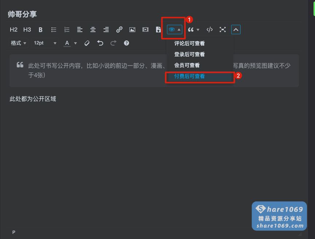Open the file upload icon
Screen dimensions: 315x239
tap(158, 30)
